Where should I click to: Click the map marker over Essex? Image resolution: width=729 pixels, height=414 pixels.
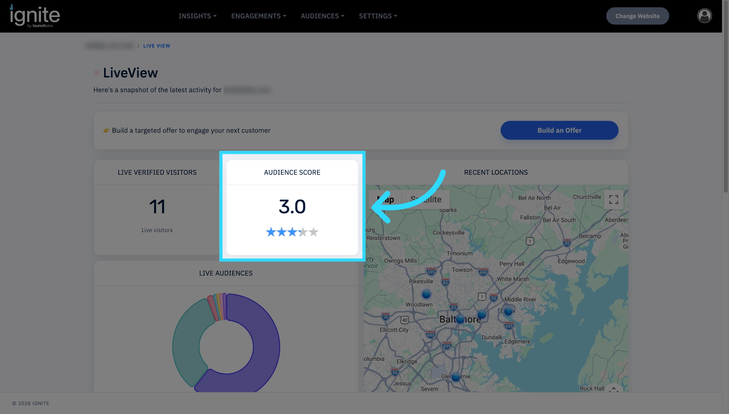pyautogui.click(x=508, y=311)
